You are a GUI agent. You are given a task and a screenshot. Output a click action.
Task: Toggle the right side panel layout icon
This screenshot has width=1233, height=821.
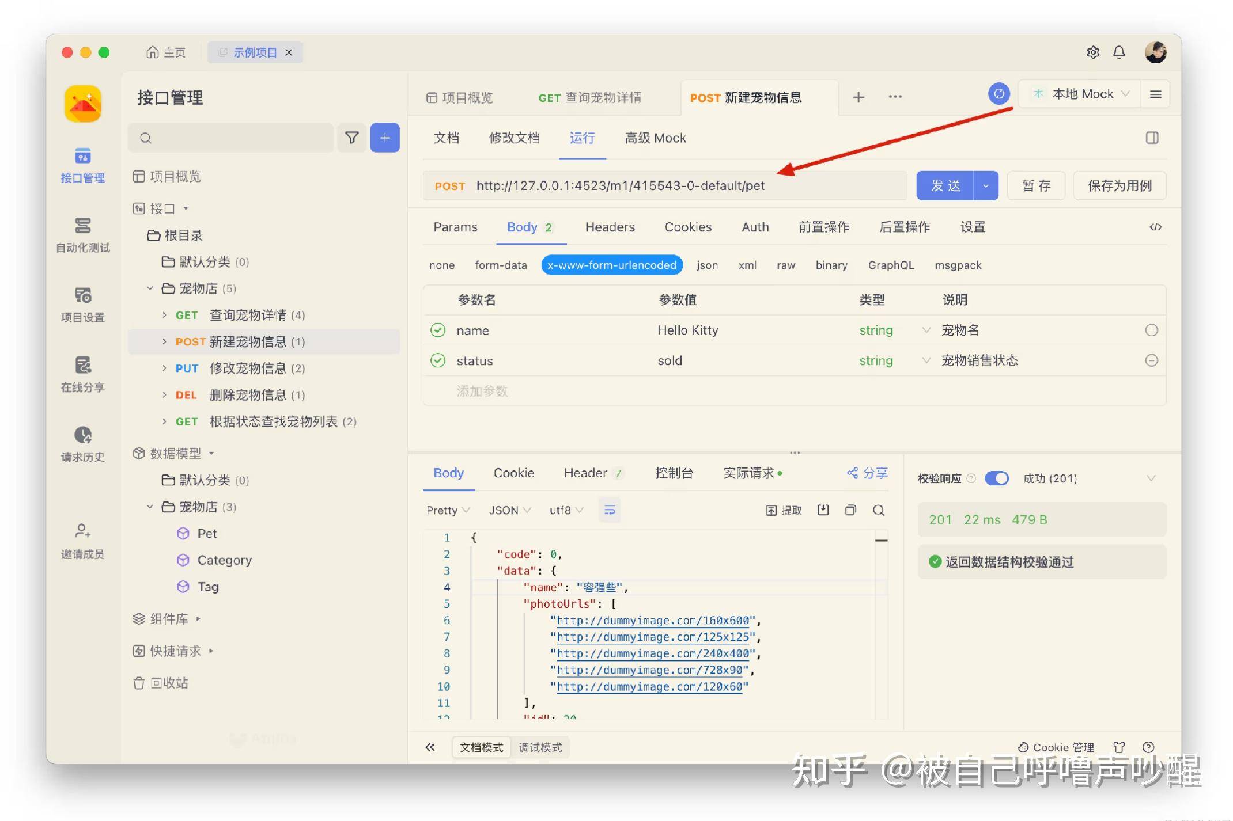coord(1152,138)
